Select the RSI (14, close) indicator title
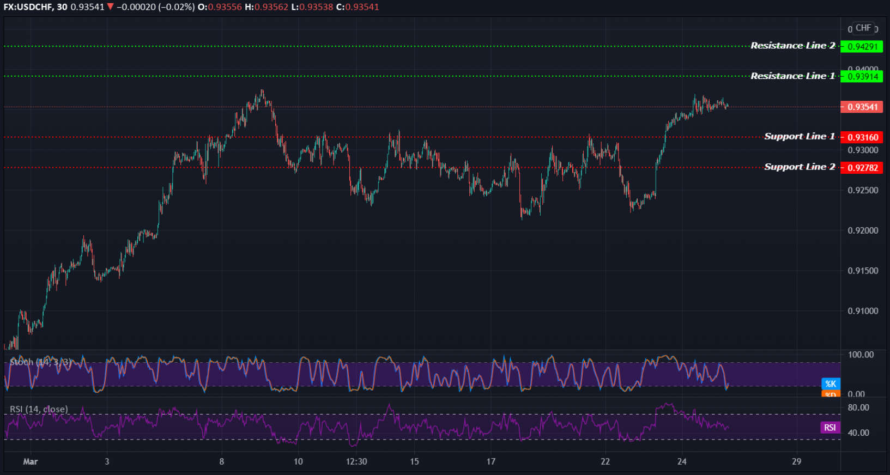 click(39, 409)
